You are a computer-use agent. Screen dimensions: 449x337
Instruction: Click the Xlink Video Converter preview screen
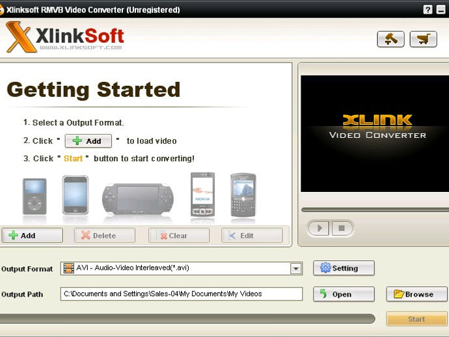[x=375, y=134]
